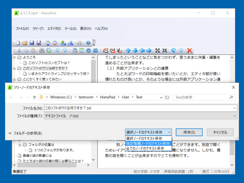Collapse the とにかくすぐ使ってみたい node

(14, 80)
